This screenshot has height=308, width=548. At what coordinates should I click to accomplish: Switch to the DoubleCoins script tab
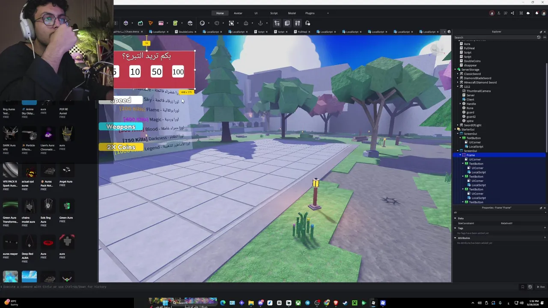186,32
